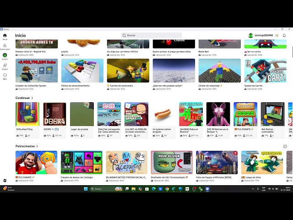
Task: Expand the Continuar section arrow
Action: click(32, 98)
